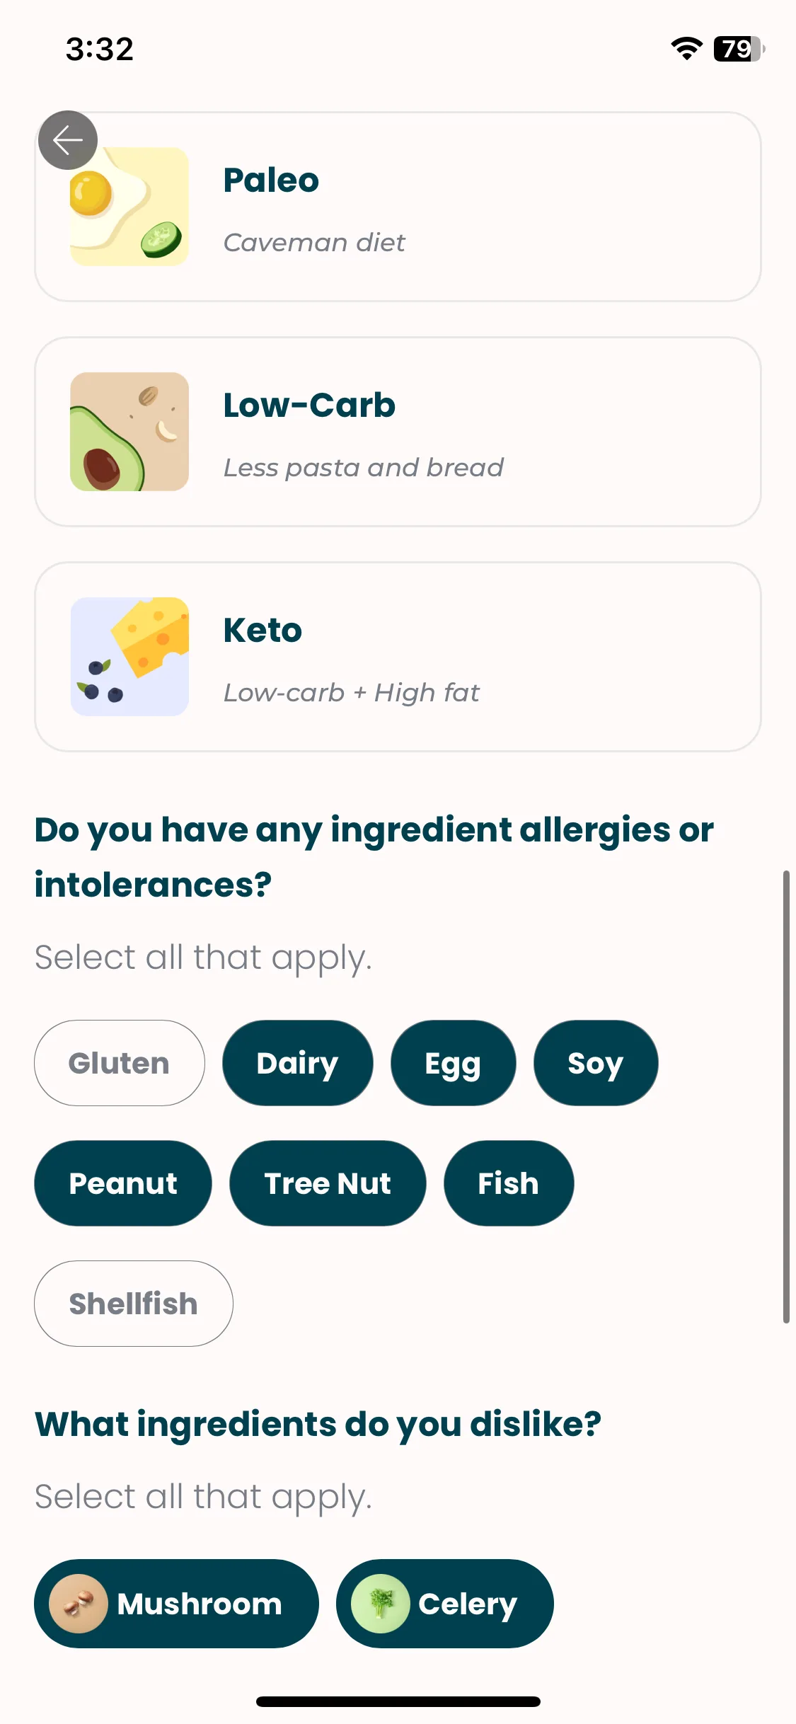Image resolution: width=796 pixels, height=1724 pixels.
Task: Tap the Low-Carb avocado illustration
Action: (129, 432)
